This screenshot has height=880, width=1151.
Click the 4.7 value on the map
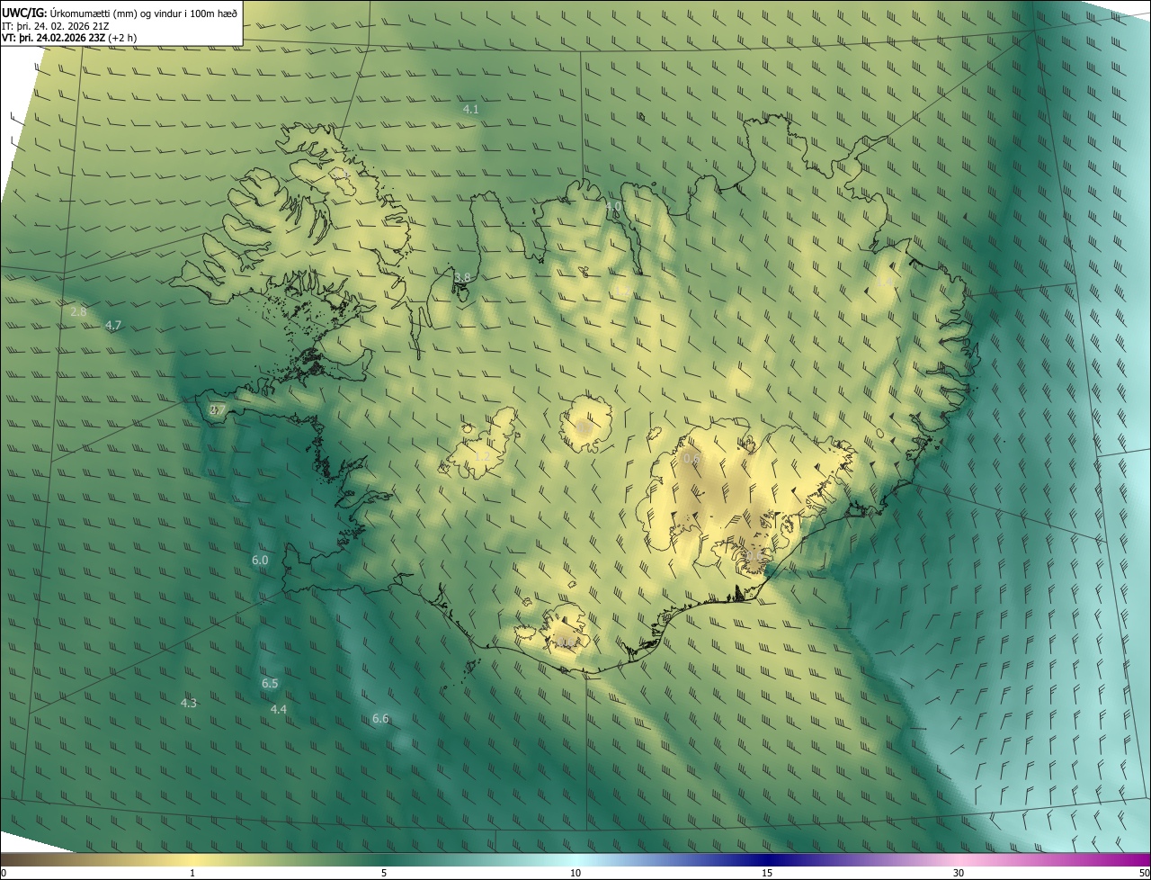point(113,326)
